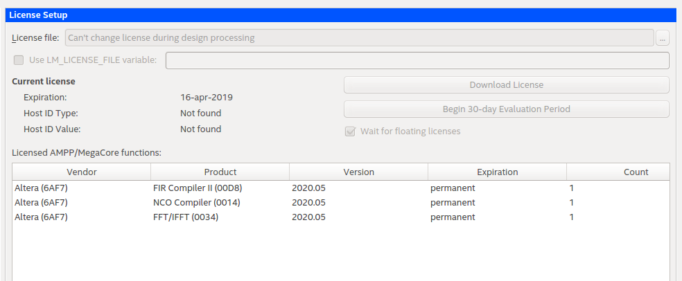The width and height of the screenshot is (682, 281).
Task: Click the Expiration column header
Action: (497, 172)
